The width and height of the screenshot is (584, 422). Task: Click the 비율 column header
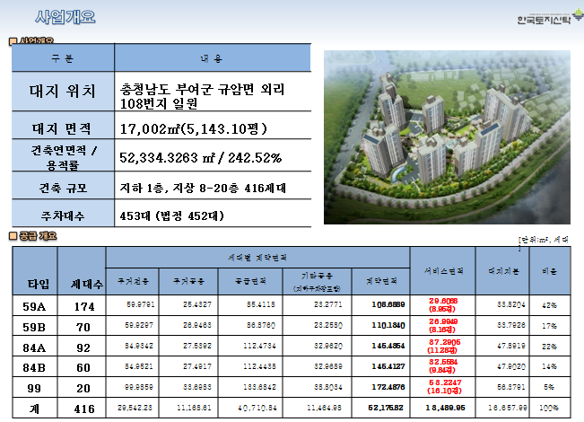[549, 271]
